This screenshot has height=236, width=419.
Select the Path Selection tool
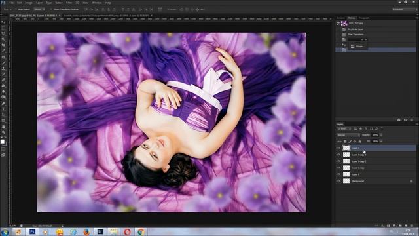[3, 115]
